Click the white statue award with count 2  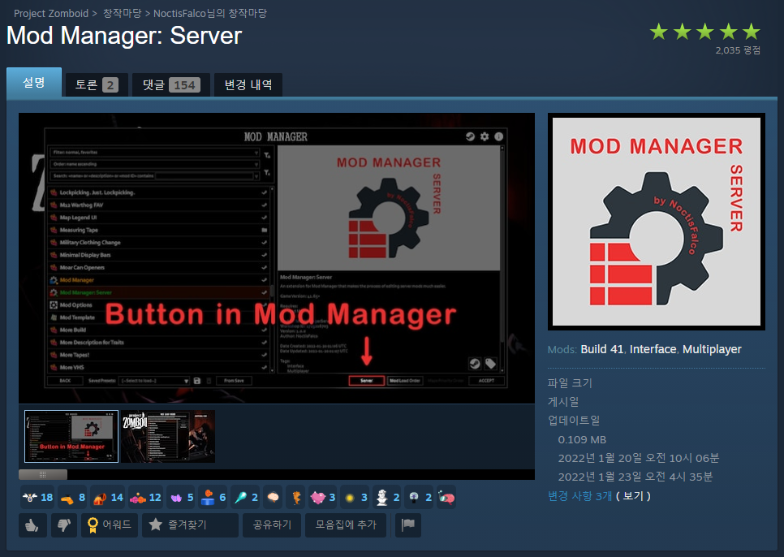point(387,497)
